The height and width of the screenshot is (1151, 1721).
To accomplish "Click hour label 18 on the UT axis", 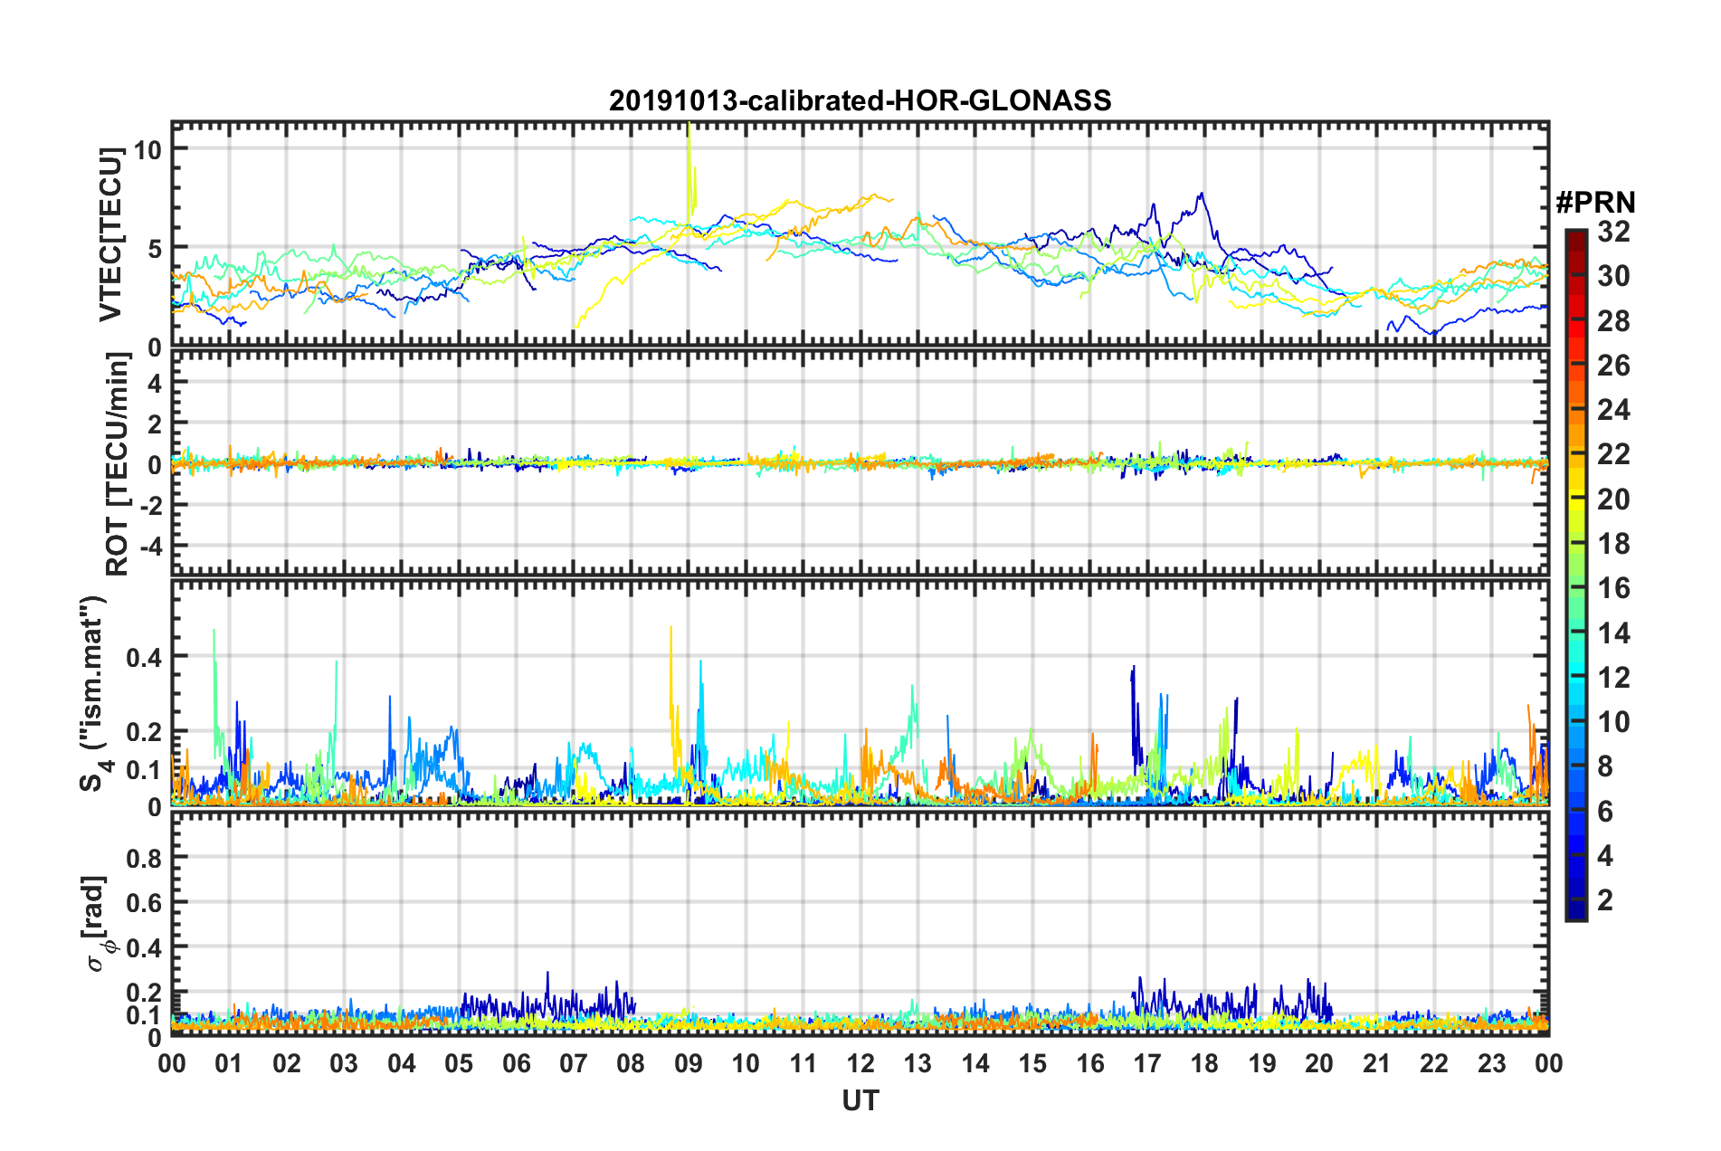I will tap(1204, 1063).
